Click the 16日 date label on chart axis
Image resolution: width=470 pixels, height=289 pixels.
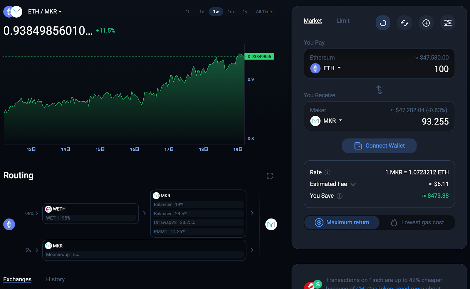(x=135, y=149)
